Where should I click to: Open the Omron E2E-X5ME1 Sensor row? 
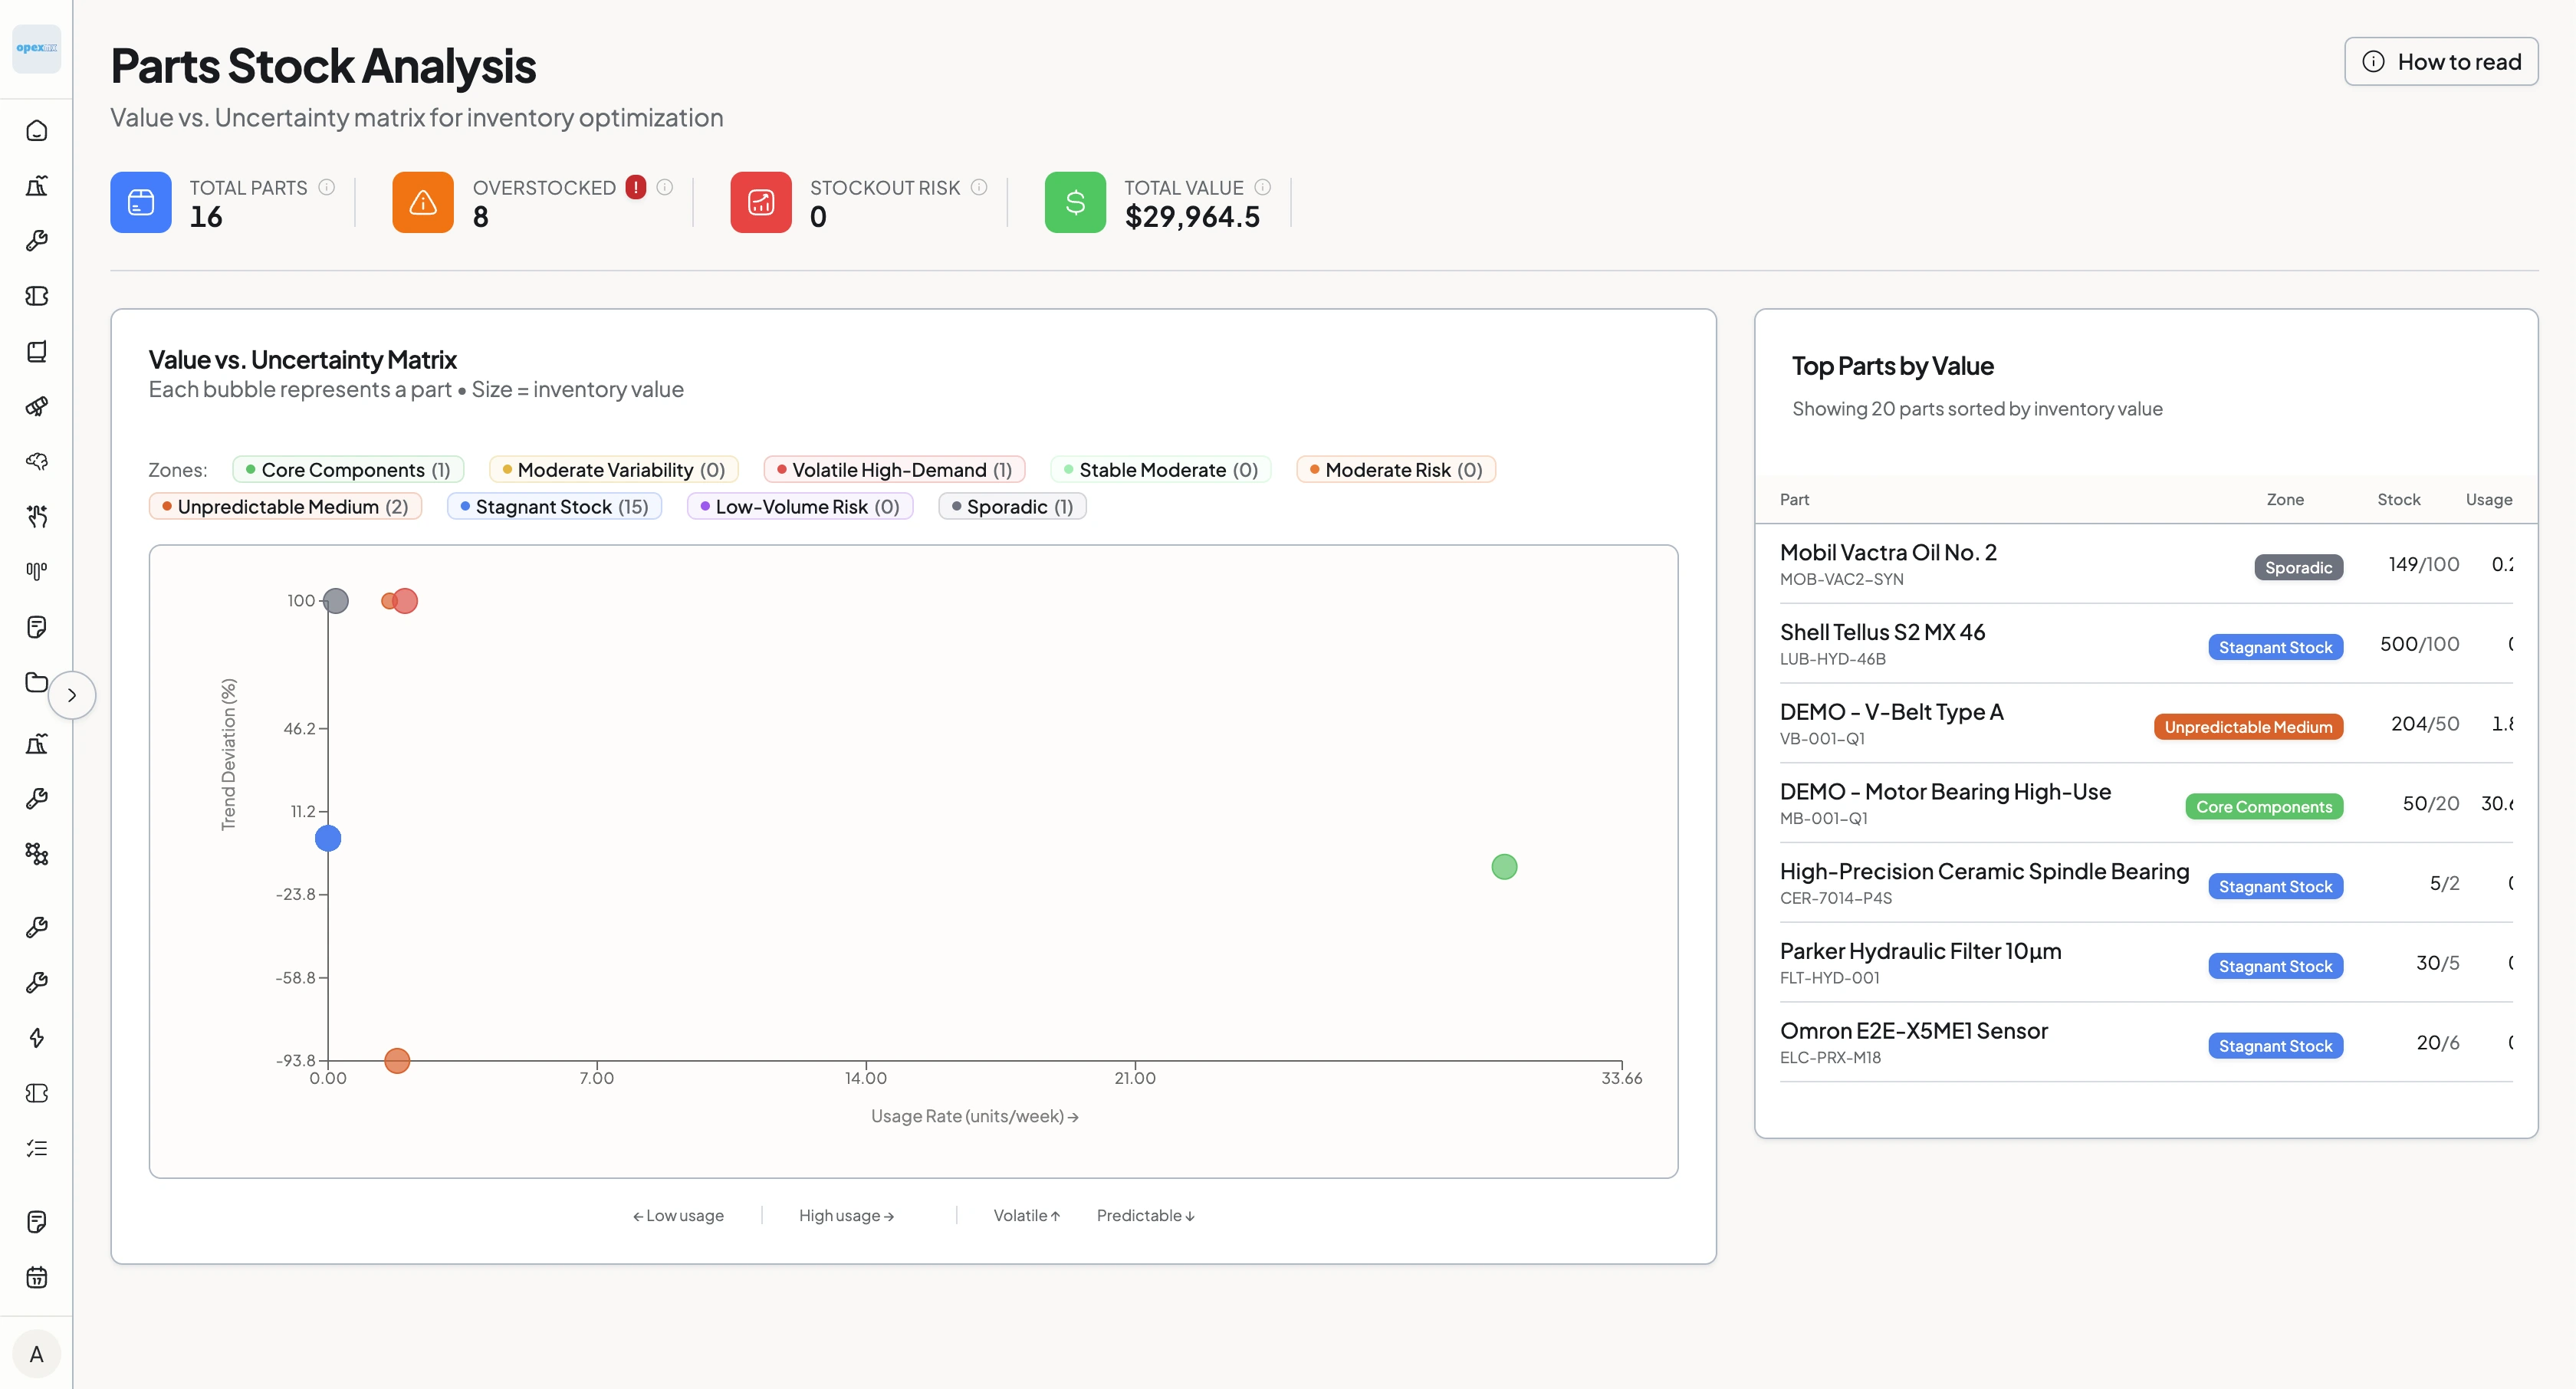pos(2146,1042)
